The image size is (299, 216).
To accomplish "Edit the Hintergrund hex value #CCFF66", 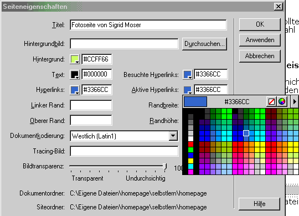I will coord(97,59).
